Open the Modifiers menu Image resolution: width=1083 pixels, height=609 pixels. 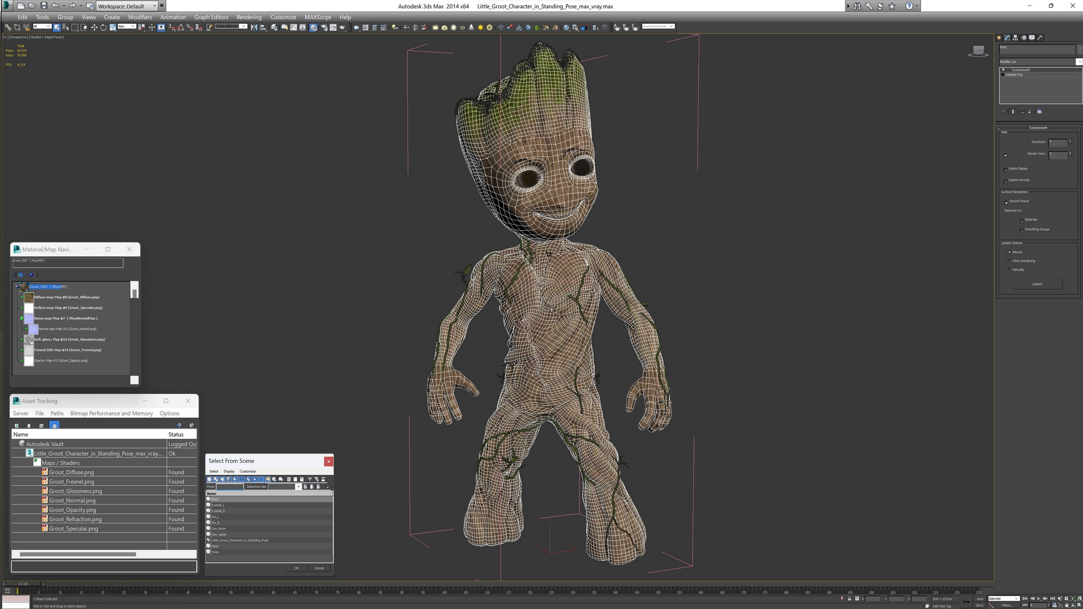coord(140,17)
